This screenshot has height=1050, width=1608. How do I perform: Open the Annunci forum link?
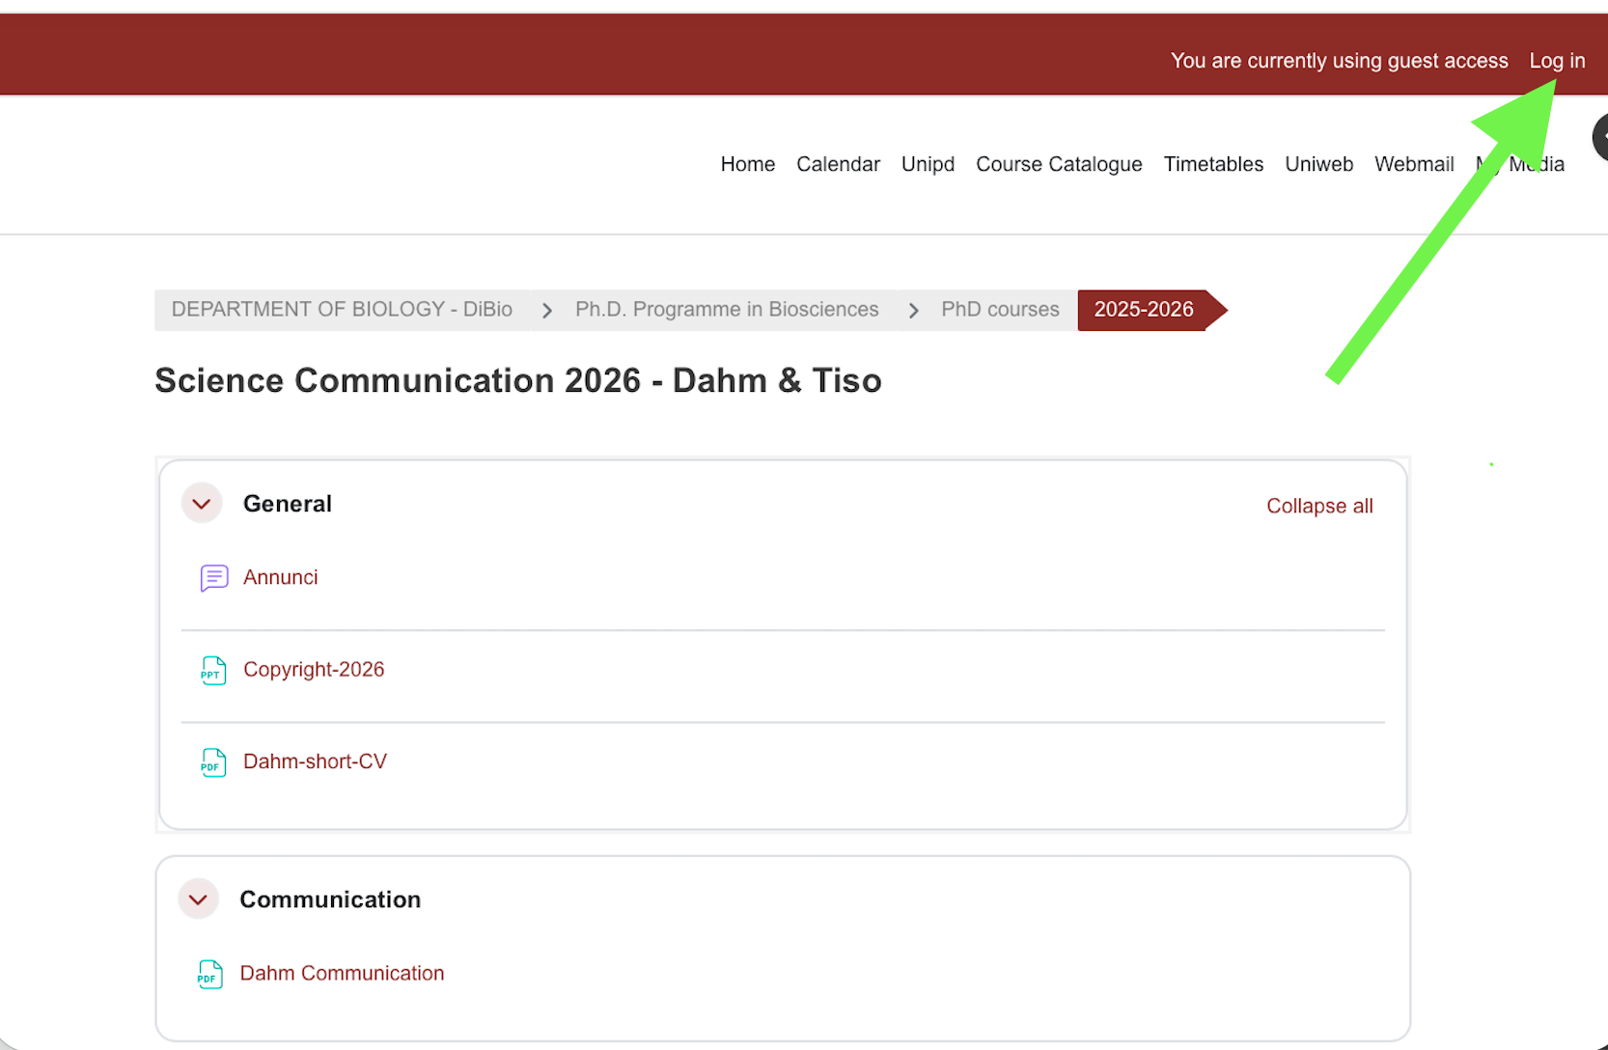280,577
